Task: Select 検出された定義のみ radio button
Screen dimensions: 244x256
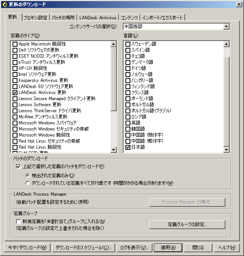Action: coord(28,176)
